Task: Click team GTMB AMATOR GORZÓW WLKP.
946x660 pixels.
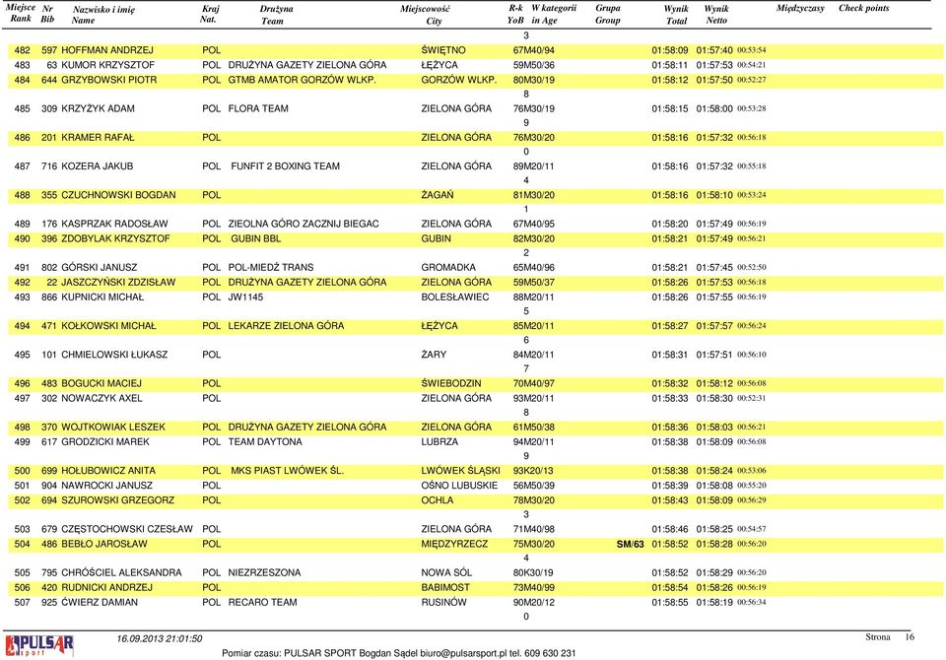Action: click(x=303, y=80)
